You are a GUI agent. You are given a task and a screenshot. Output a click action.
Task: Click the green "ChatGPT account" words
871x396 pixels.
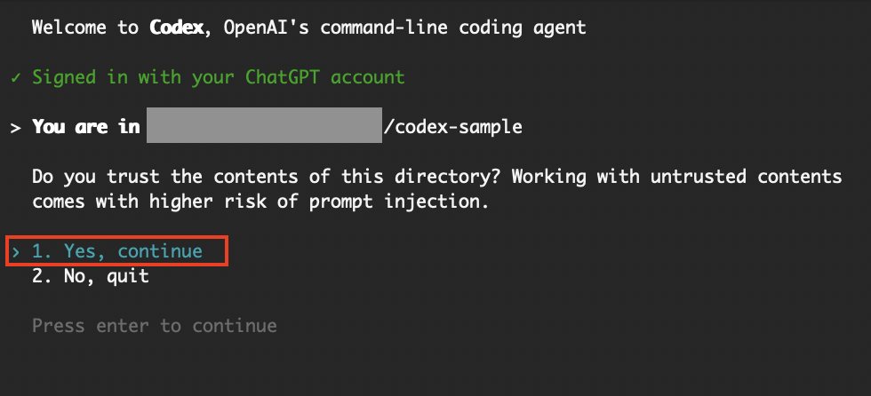click(x=325, y=77)
